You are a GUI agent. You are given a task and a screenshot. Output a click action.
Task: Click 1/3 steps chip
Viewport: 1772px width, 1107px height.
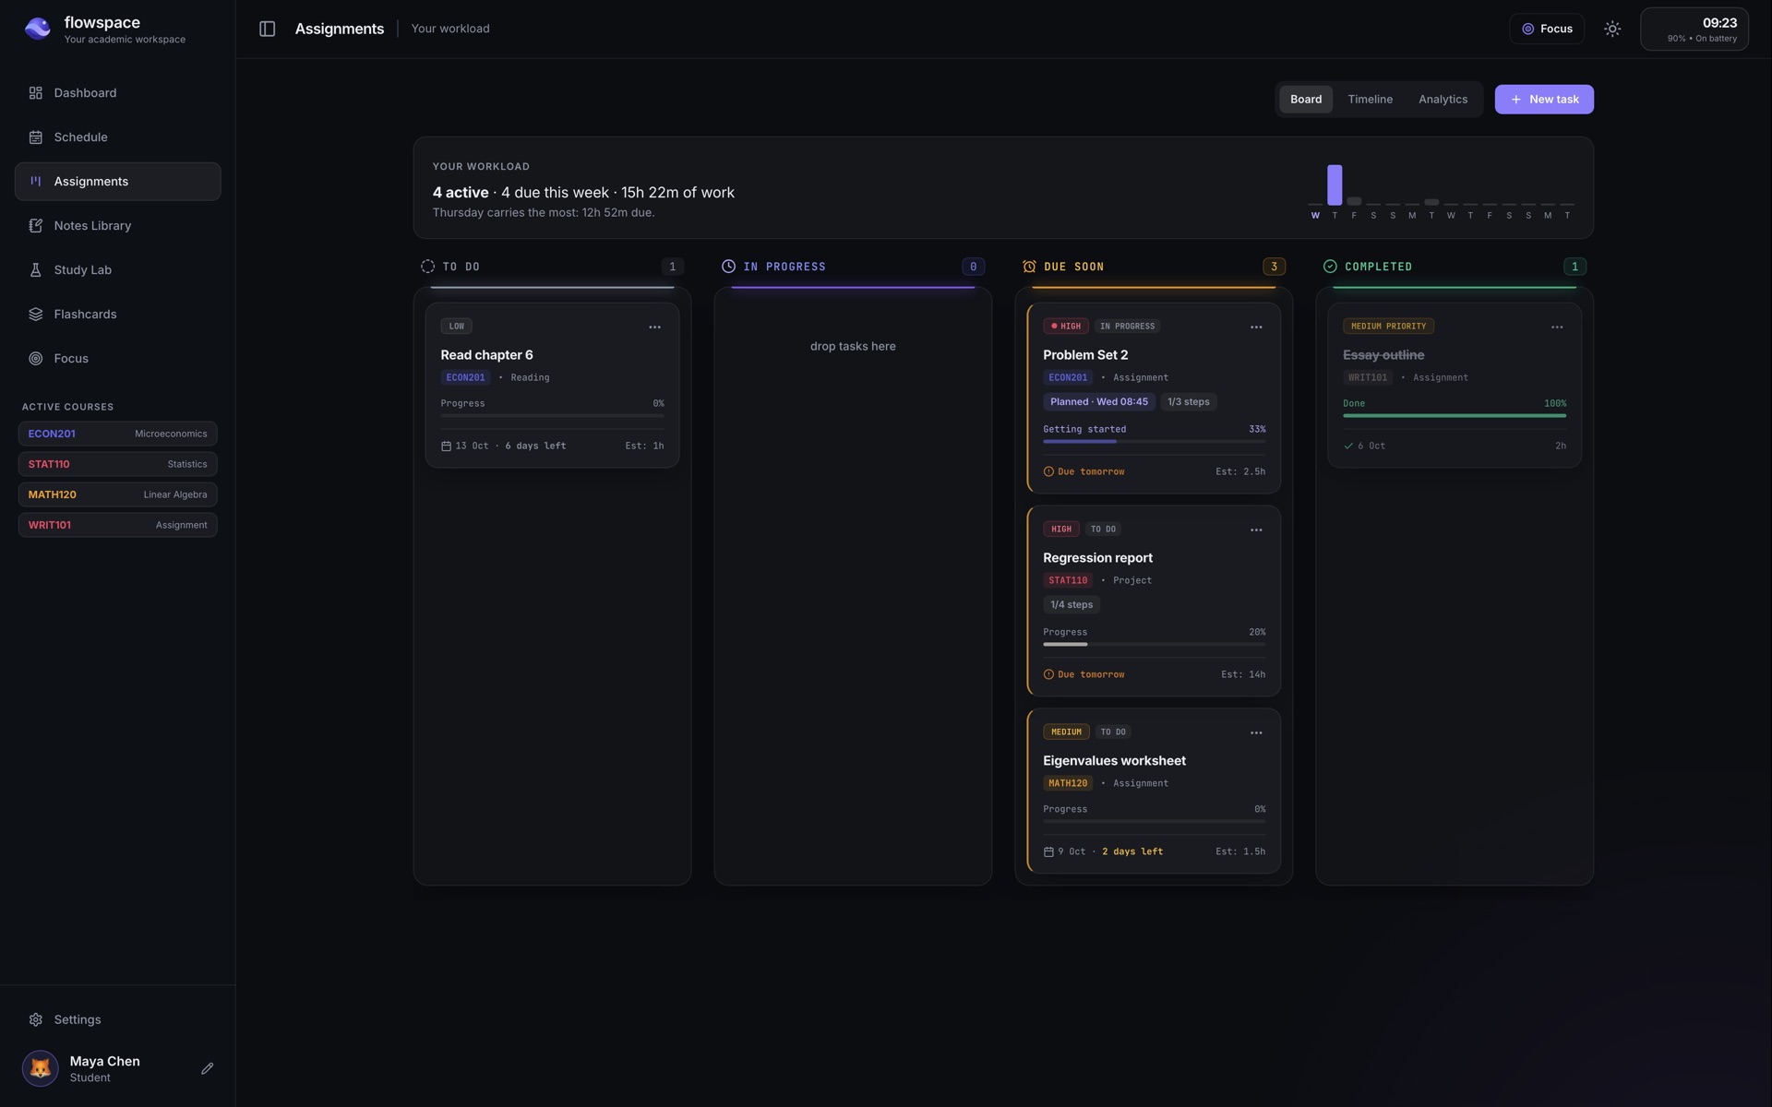tap(1188, 402)
